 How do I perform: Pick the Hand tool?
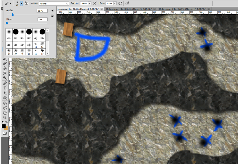pyautogui.click(x=5, y=113)
